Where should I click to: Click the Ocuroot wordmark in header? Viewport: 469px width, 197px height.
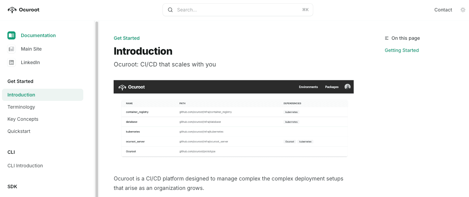click(x=29, y=10)
